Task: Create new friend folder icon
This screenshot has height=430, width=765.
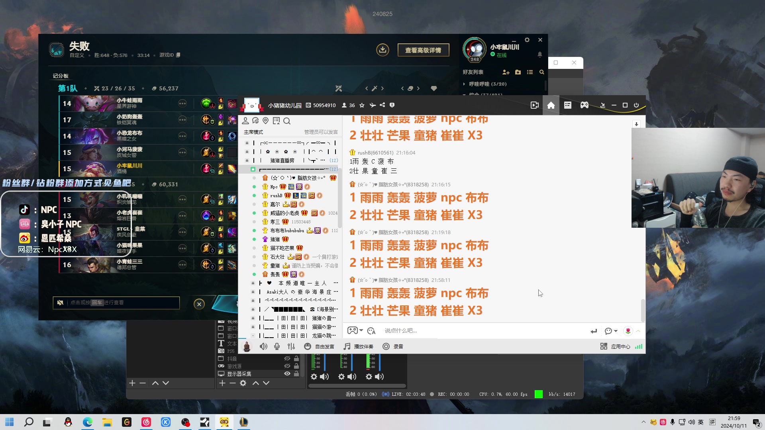Action: (518, 72)
